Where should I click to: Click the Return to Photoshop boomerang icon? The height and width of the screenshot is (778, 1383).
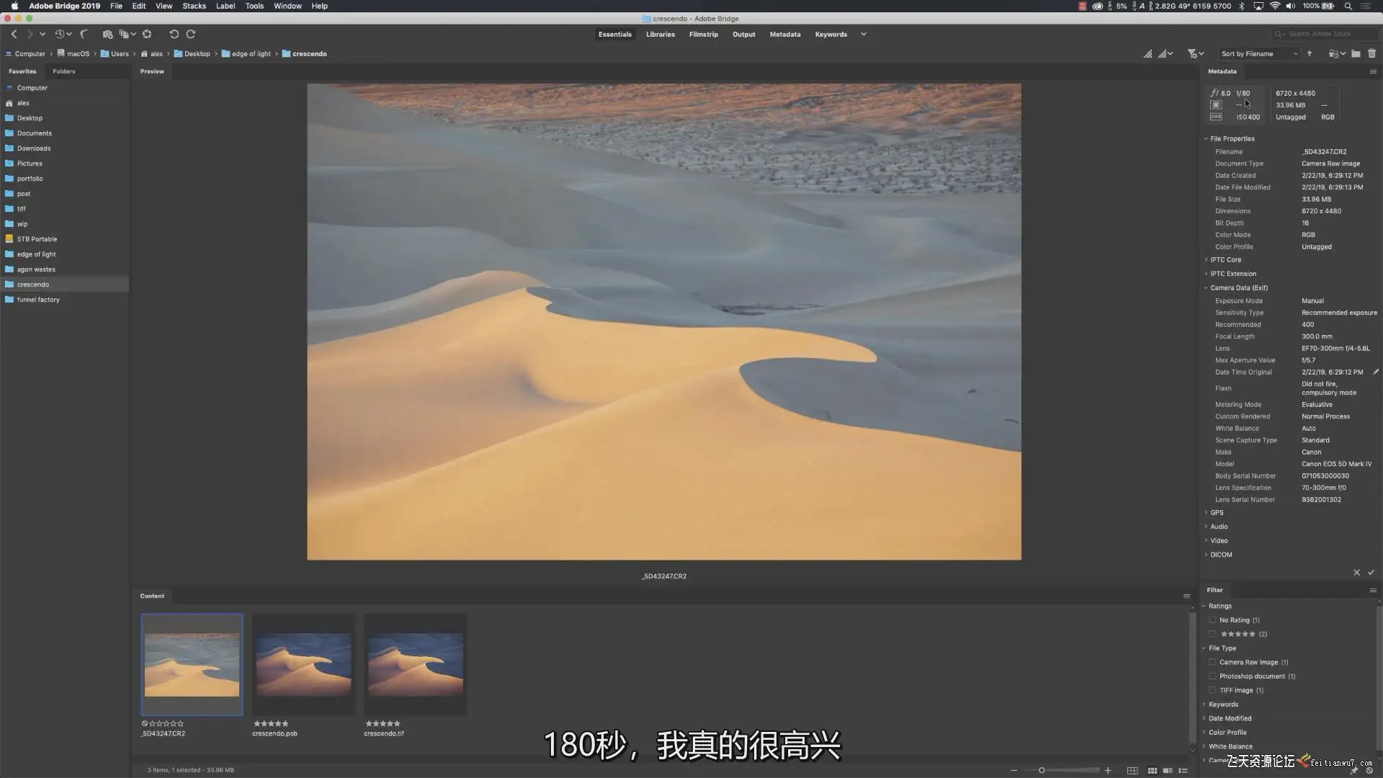[x=84, y=34]
